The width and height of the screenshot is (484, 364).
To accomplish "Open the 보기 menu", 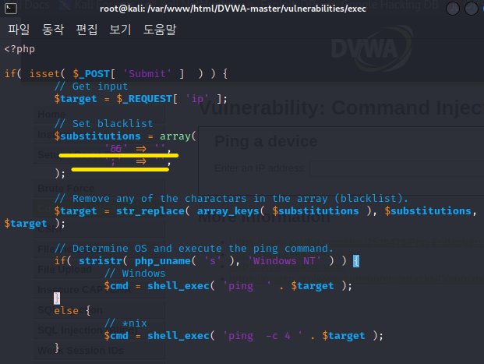I will (x=120, y=30).
